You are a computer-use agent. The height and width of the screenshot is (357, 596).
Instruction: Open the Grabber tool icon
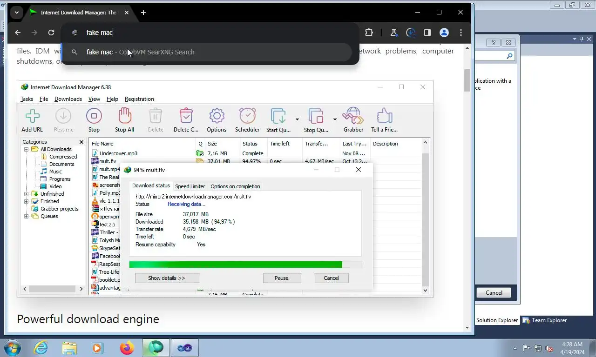coord(353,116)
